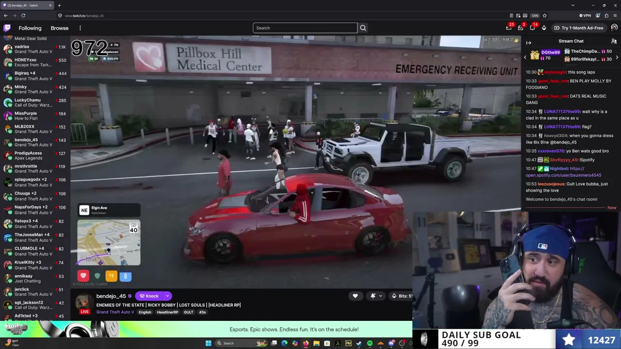
Task: Open mrsthrottle channel in sidebar
Action: [x=34, y=169]
